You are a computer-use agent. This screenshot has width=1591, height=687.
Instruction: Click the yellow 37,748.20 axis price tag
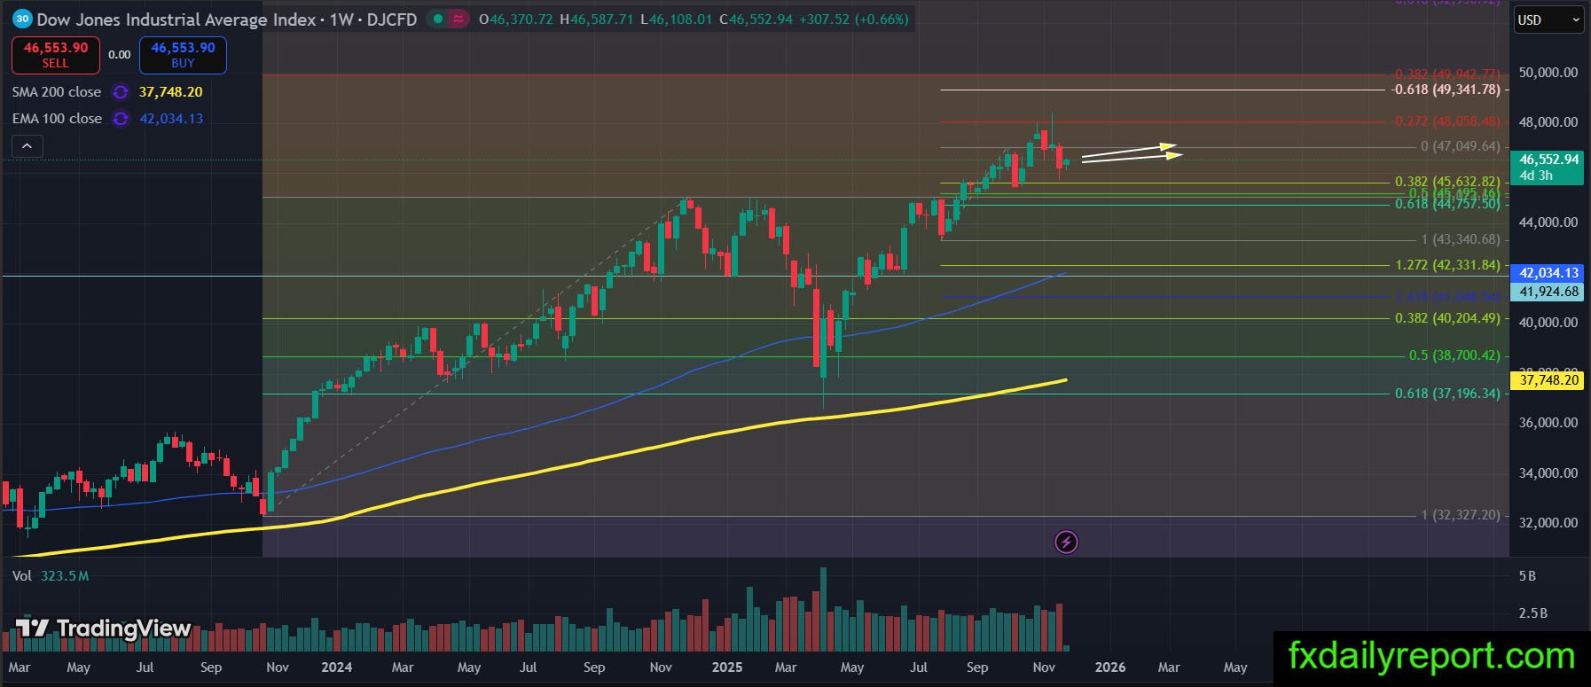point(1548,380)
